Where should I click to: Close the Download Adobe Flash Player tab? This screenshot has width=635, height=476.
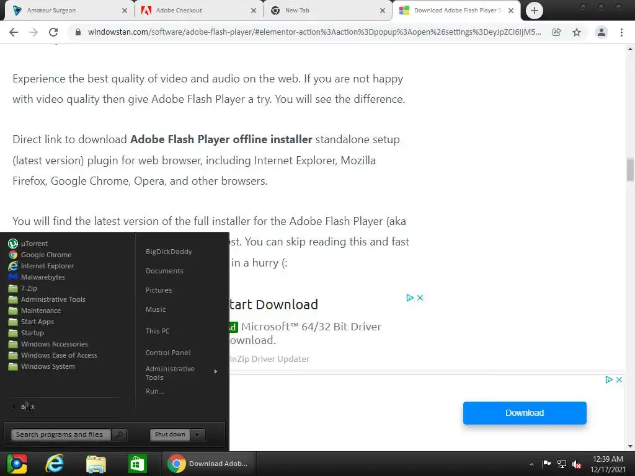tap(511, 11)
